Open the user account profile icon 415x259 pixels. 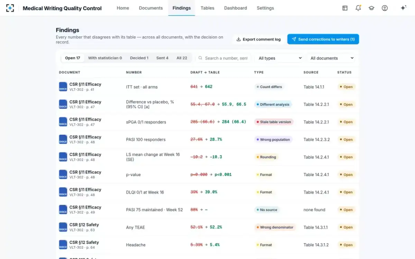click(x=385, y=8)
